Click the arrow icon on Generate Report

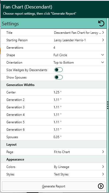click(101, 186)
